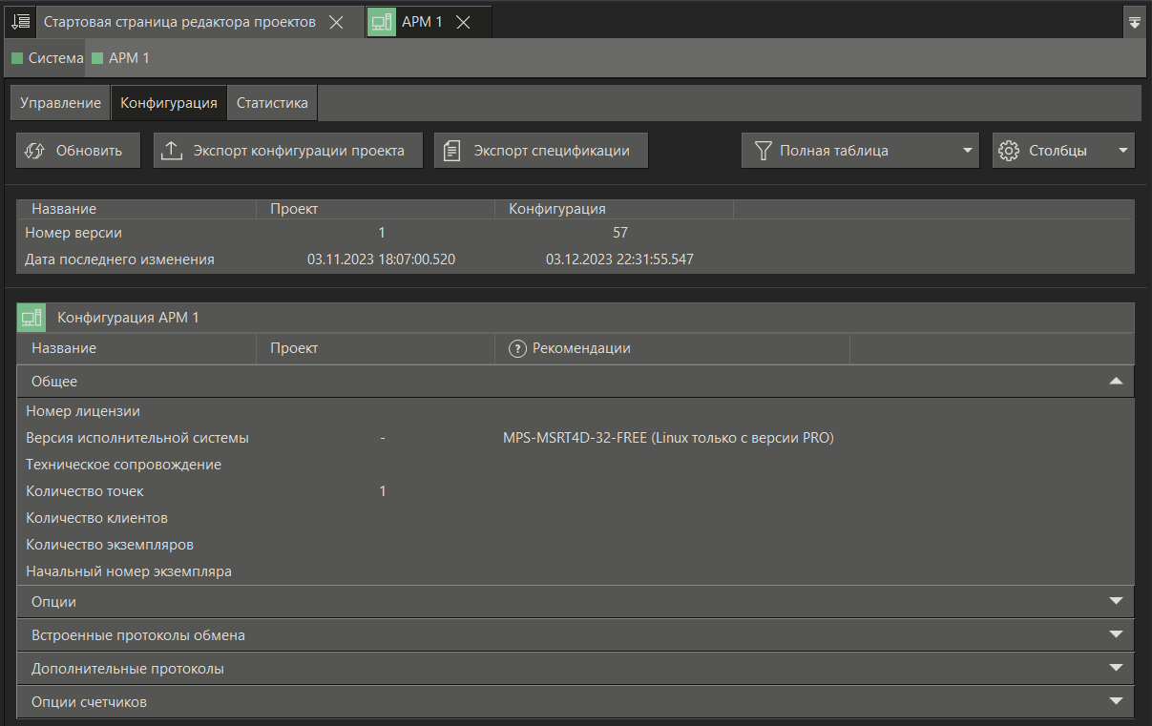
Task: Expand the Опции счетчиков section
Action: (1115, 701)
